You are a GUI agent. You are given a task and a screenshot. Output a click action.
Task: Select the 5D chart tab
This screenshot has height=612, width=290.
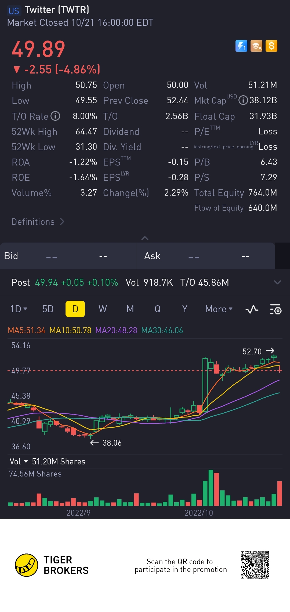pos(48,309)
